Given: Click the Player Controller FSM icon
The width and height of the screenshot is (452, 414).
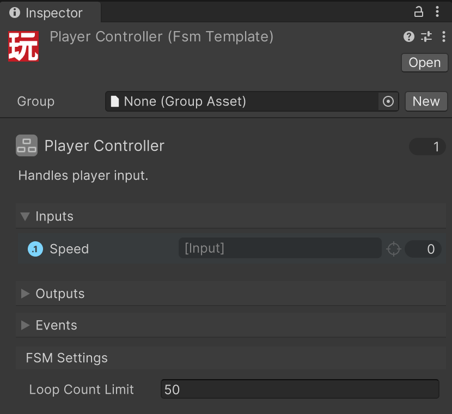Looking at the screenshot, I should tap(27, 145).
